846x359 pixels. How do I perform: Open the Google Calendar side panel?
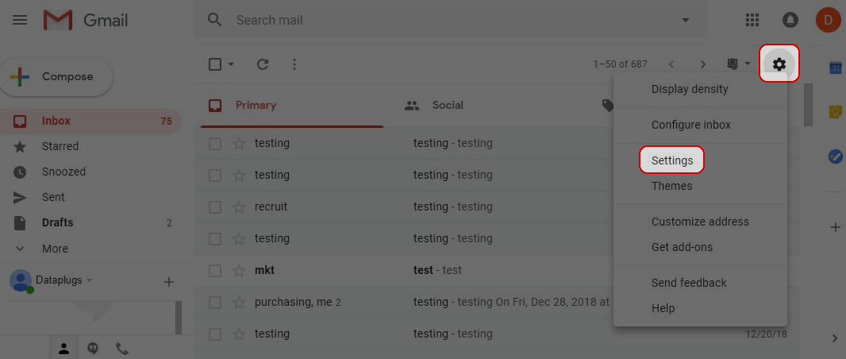pos(835,68)
